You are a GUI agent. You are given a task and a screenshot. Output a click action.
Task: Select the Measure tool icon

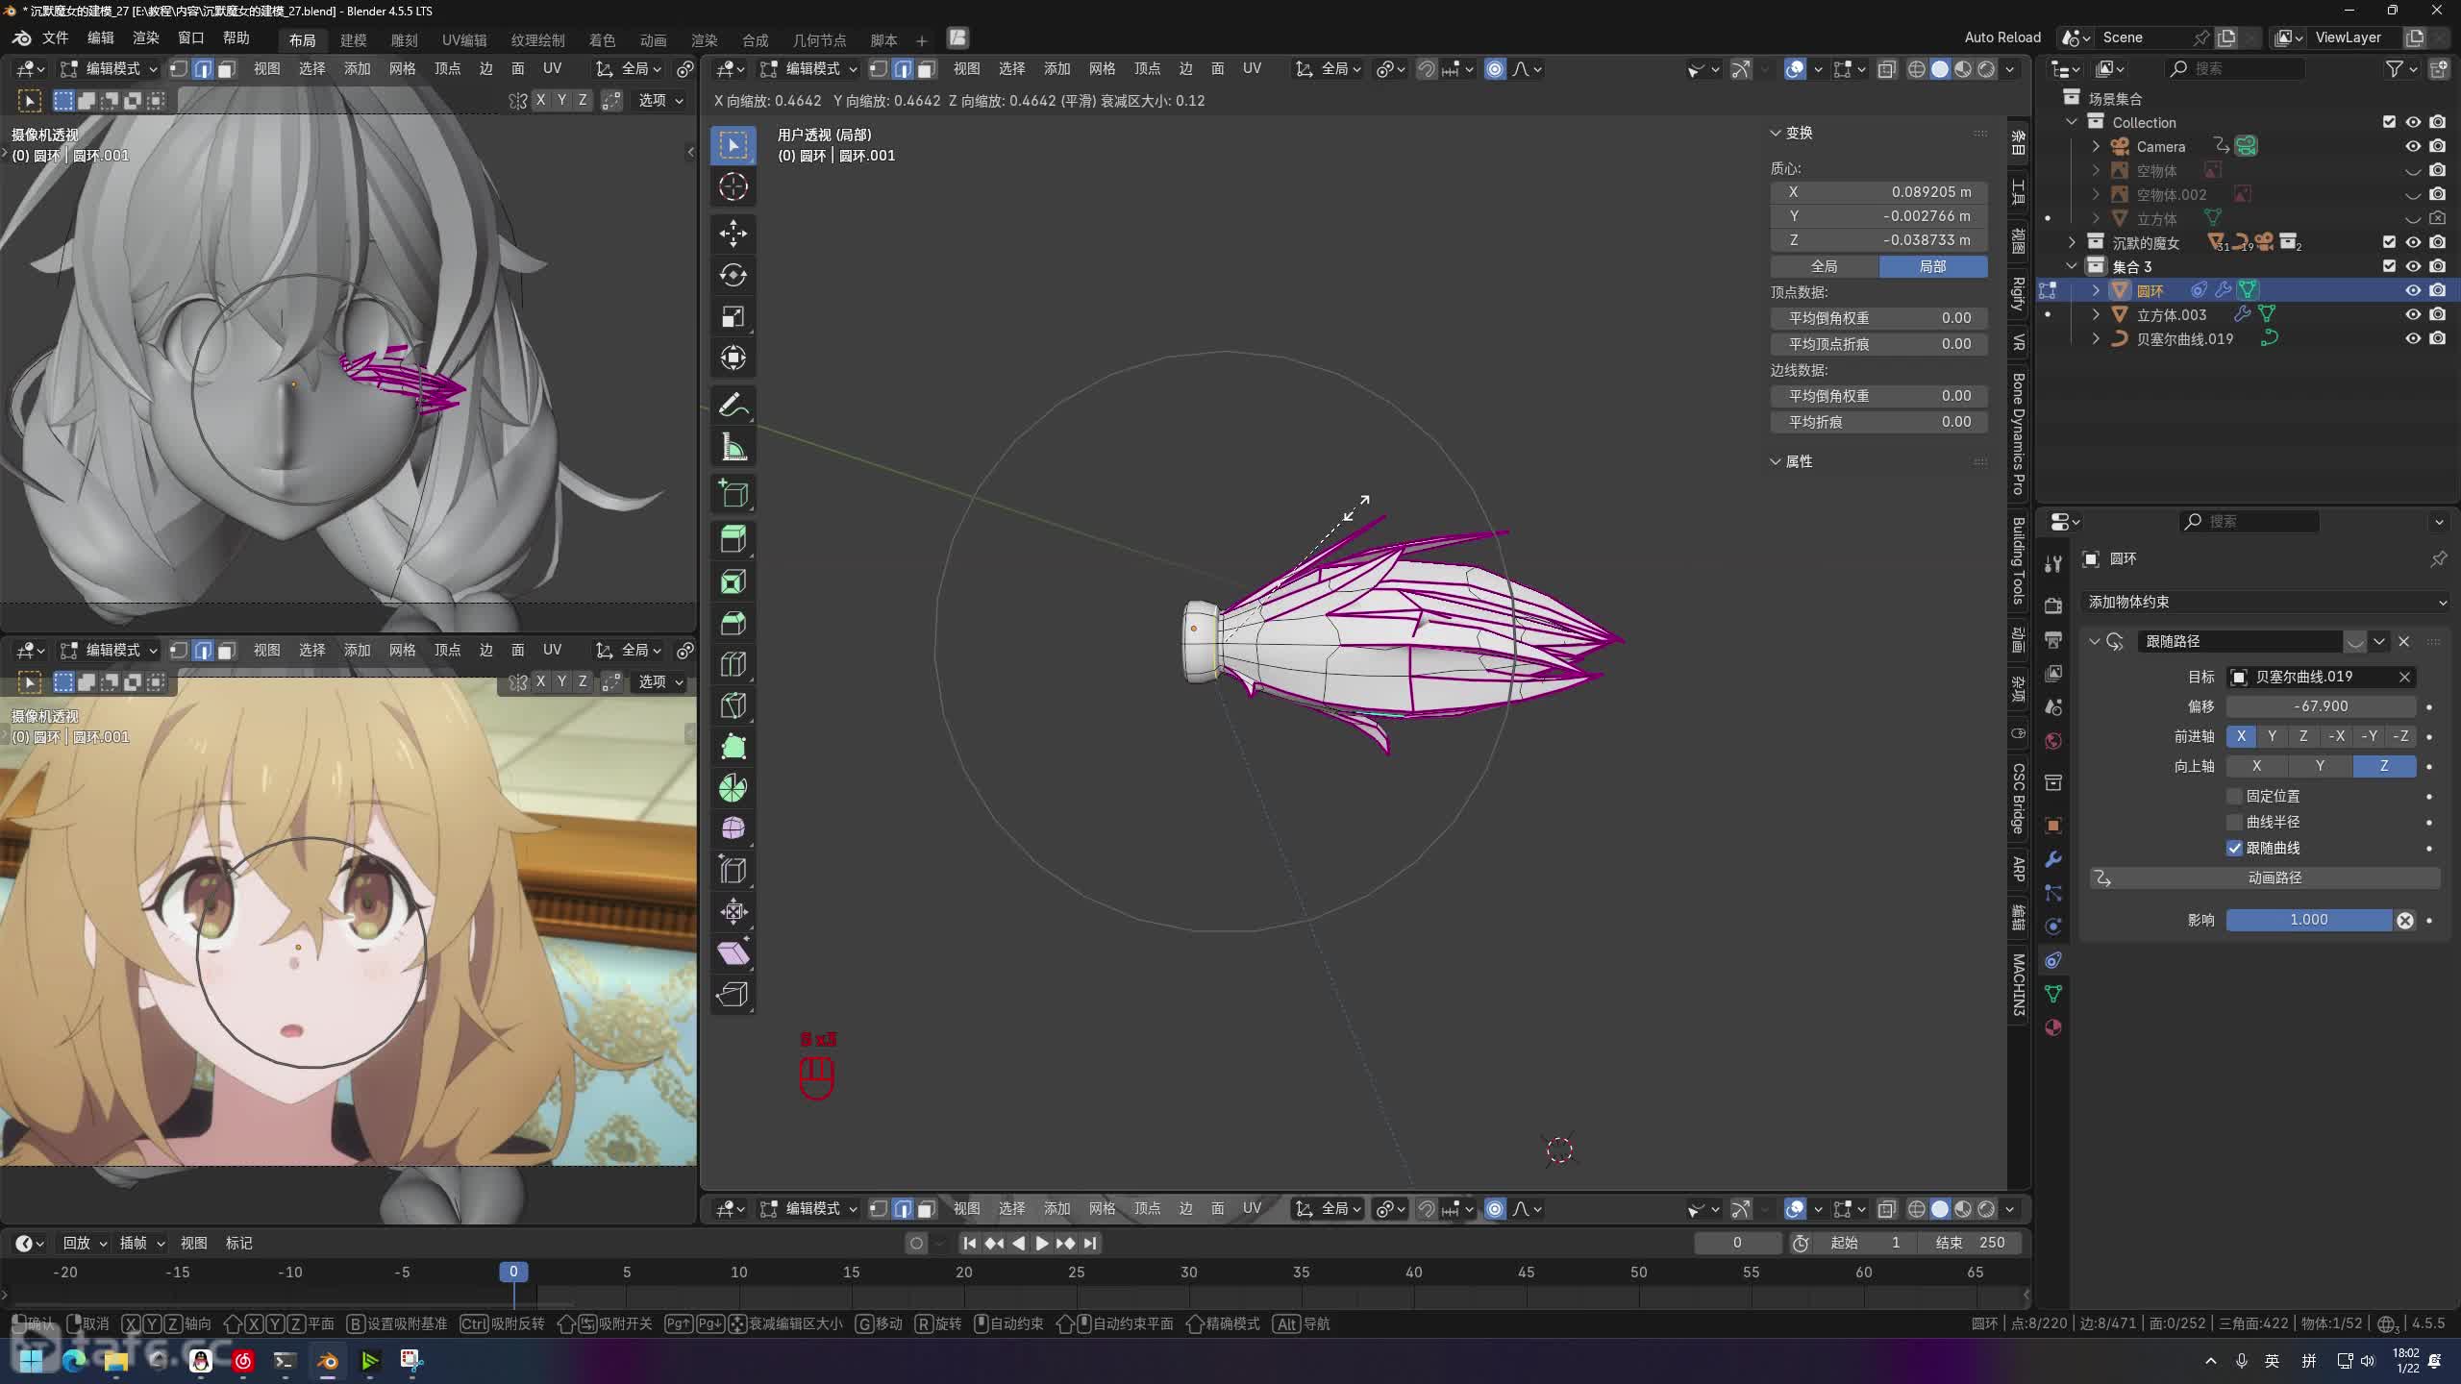click(733, 448)
